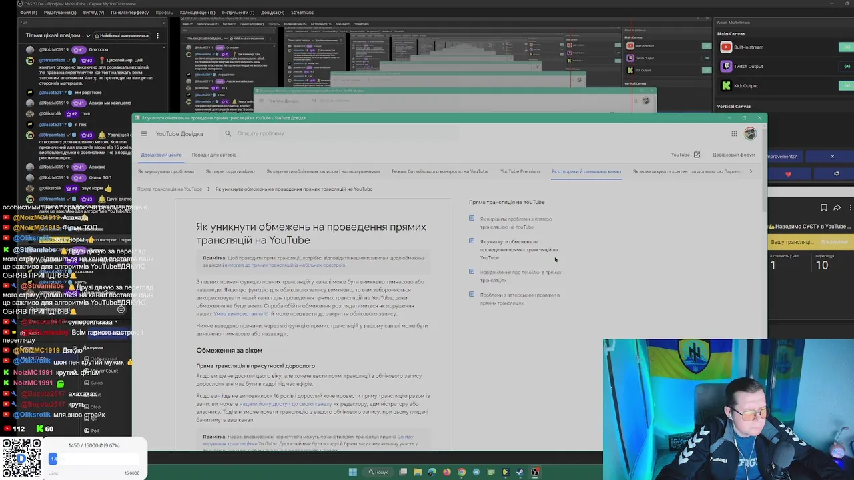Select the YouTube Premium category
The image size is (854, 480).
coord(520,171)
